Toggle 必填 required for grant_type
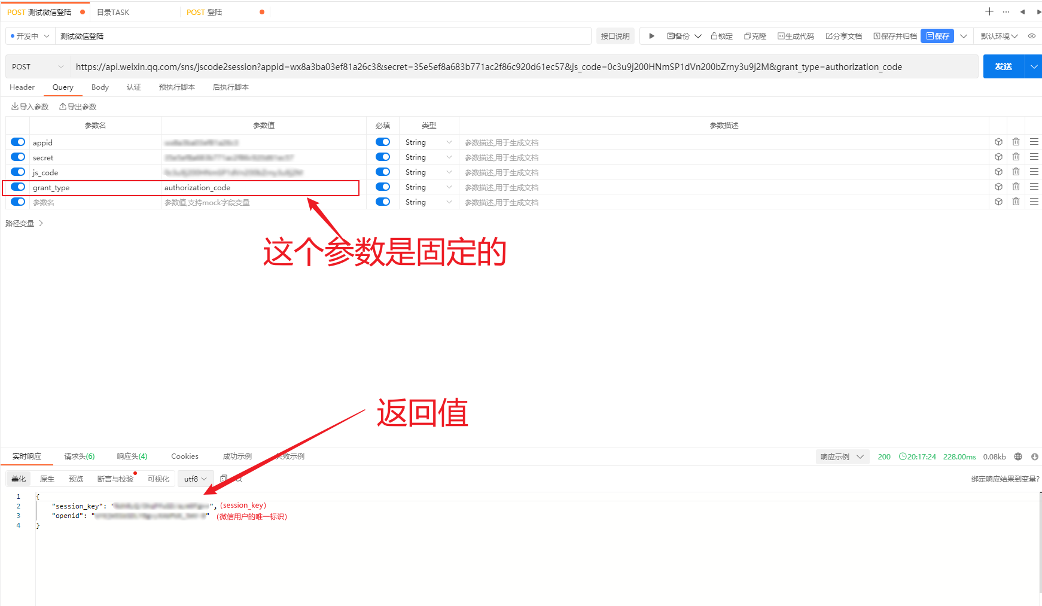Image resolution: width=1042 pixels, height=606 pixels. pos(383,187)
